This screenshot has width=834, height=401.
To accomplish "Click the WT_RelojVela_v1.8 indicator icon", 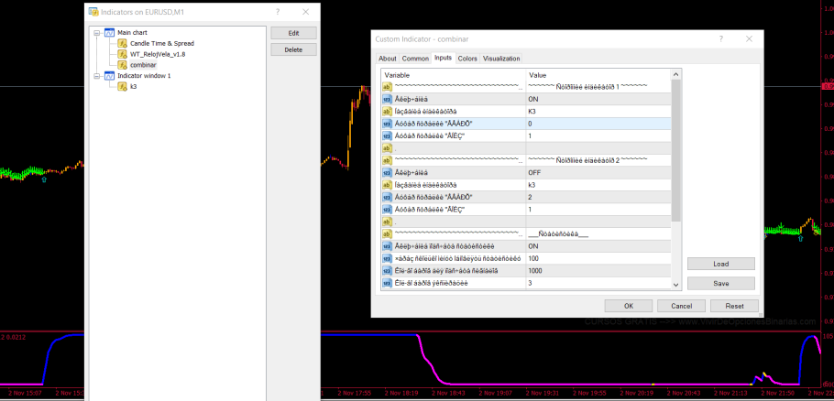I will click(122, 54).
